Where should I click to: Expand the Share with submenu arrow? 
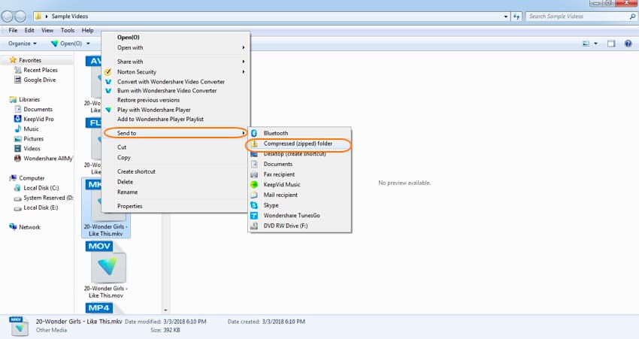(244, 62)
